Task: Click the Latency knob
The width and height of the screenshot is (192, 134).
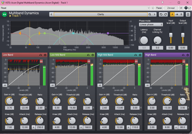Action: (144, 40)
